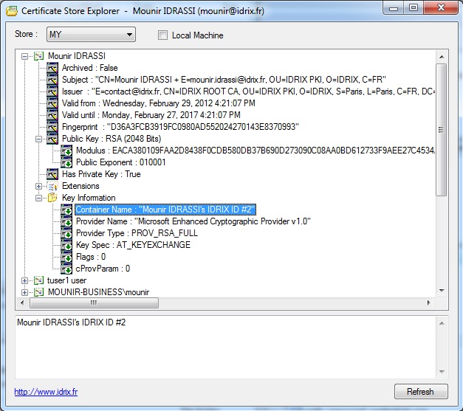Image resolution: width=463 pixels, height=411 pixels.
Task: Click the tree's vertical scrollbar thumb
Action: 441,130
